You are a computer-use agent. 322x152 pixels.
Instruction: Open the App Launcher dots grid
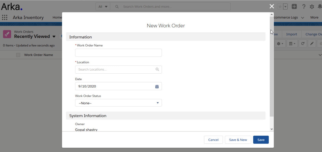(x=5, y=17)
